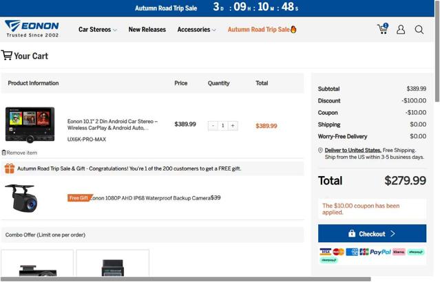The width and height of the screenshot is (440, 282).
Task: Click the total amount $279.99
Action: pyautogui.click(x=405, y=180)
